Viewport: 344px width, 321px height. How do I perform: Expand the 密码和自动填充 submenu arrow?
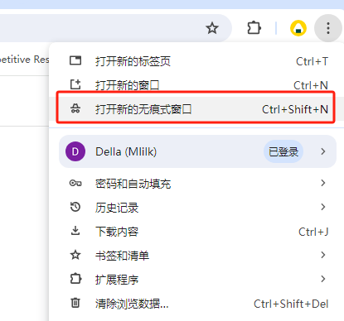click(x=323, y=183)
